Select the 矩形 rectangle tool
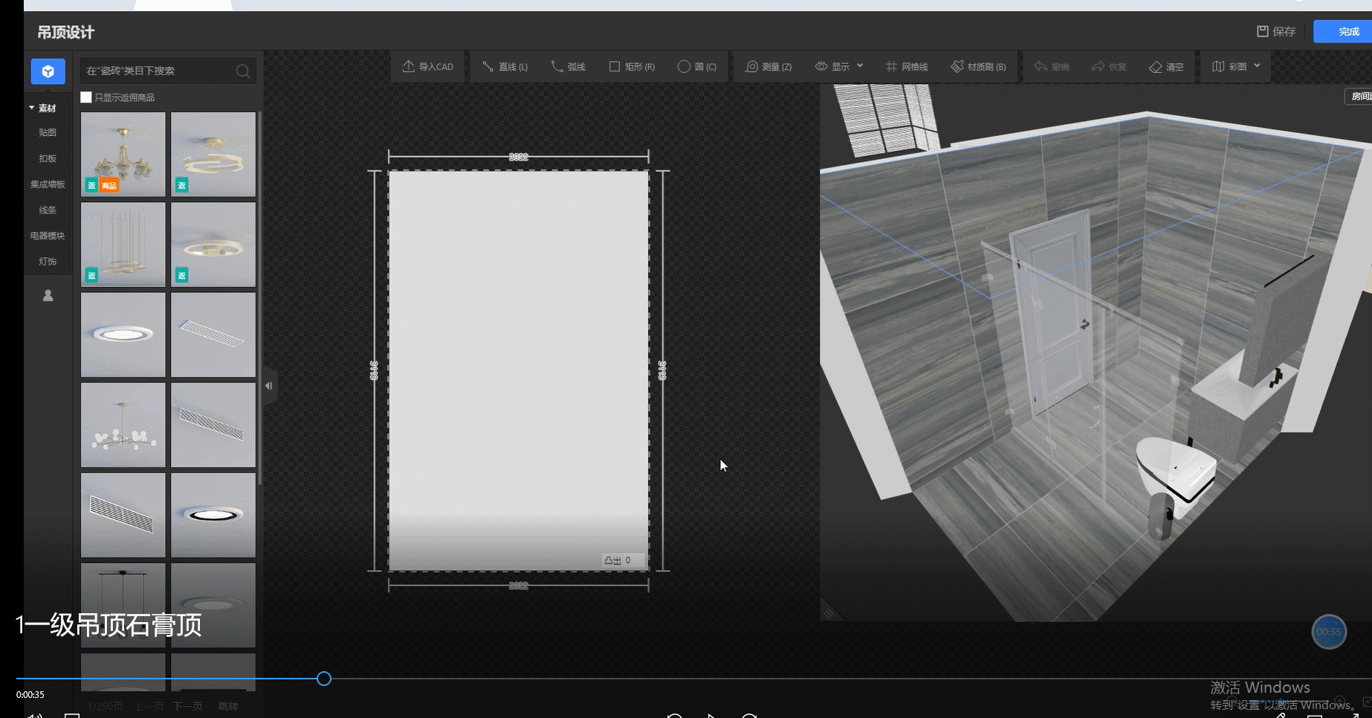Viewport: 1372px width, 718px height. pyautogui.click(x=632, y=67)
